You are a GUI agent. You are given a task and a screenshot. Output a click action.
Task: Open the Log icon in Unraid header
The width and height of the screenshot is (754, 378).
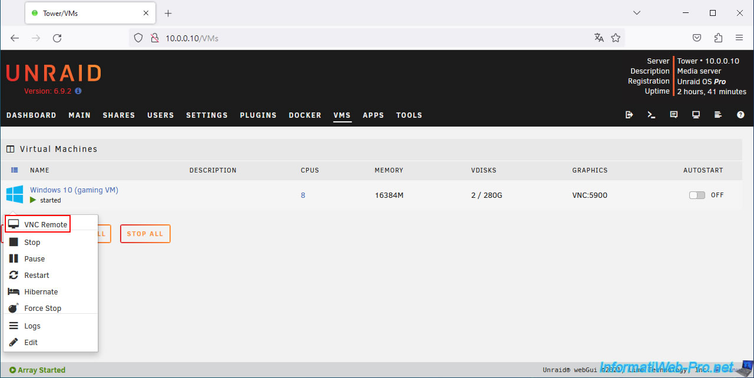click(x=718, y=115)
